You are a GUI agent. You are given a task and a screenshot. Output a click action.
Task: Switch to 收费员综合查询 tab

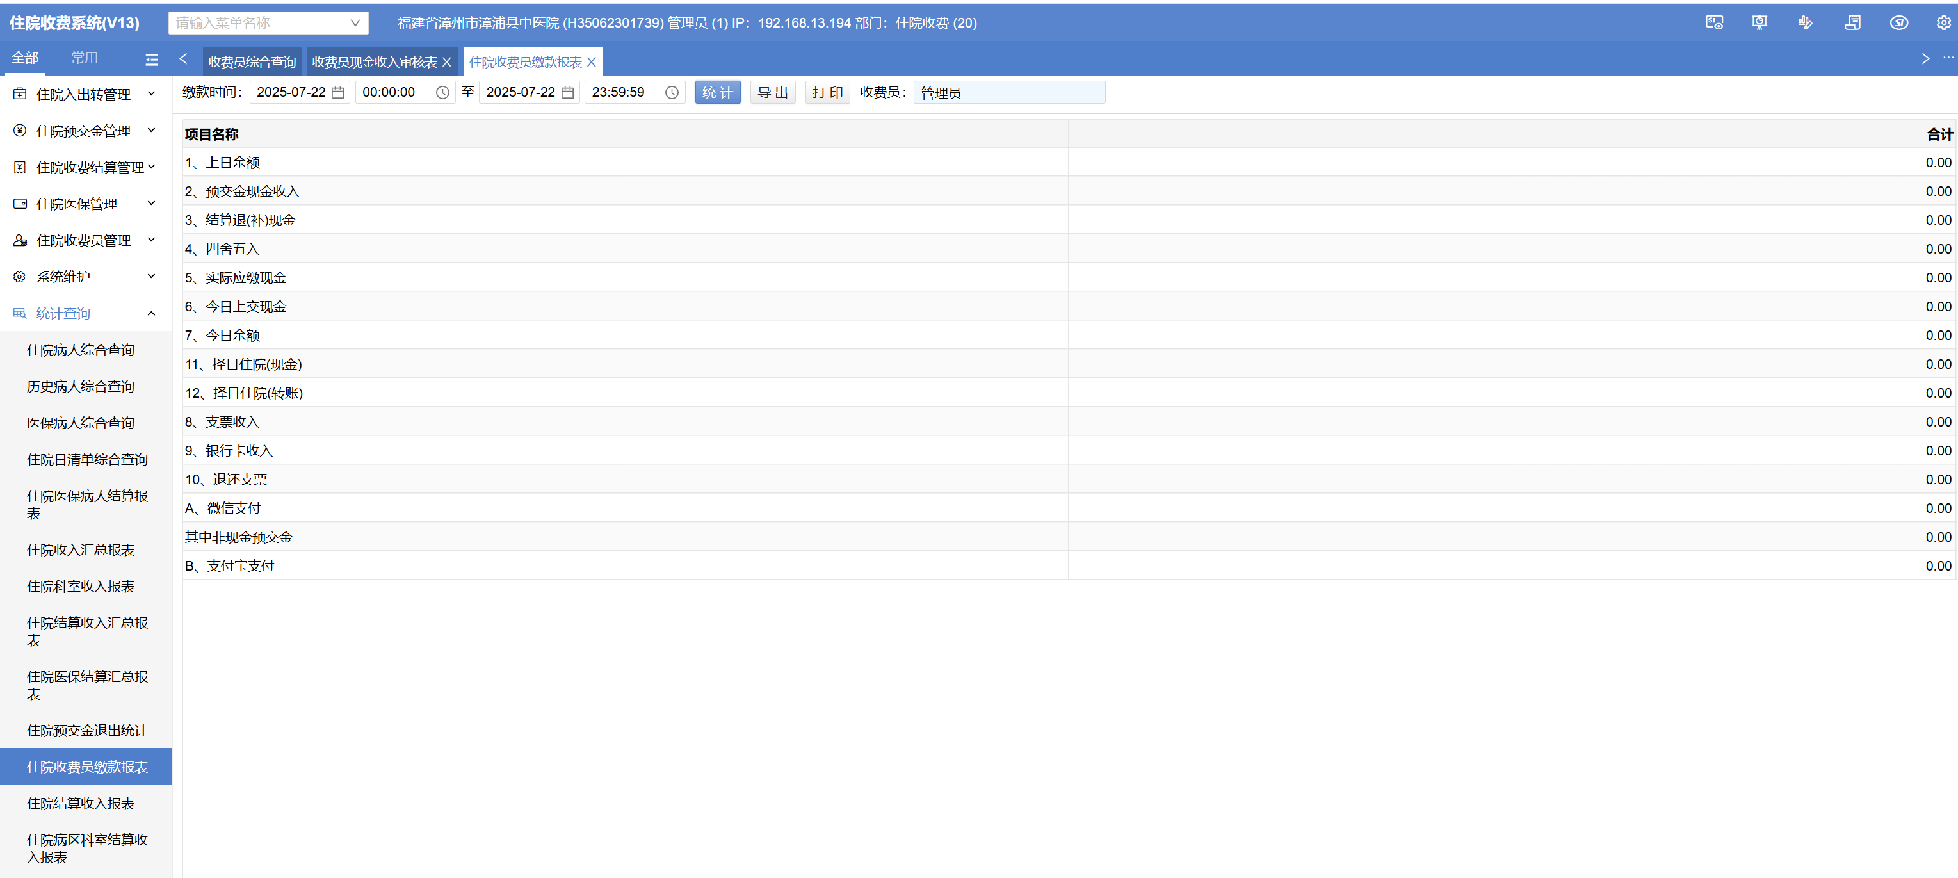252,62
